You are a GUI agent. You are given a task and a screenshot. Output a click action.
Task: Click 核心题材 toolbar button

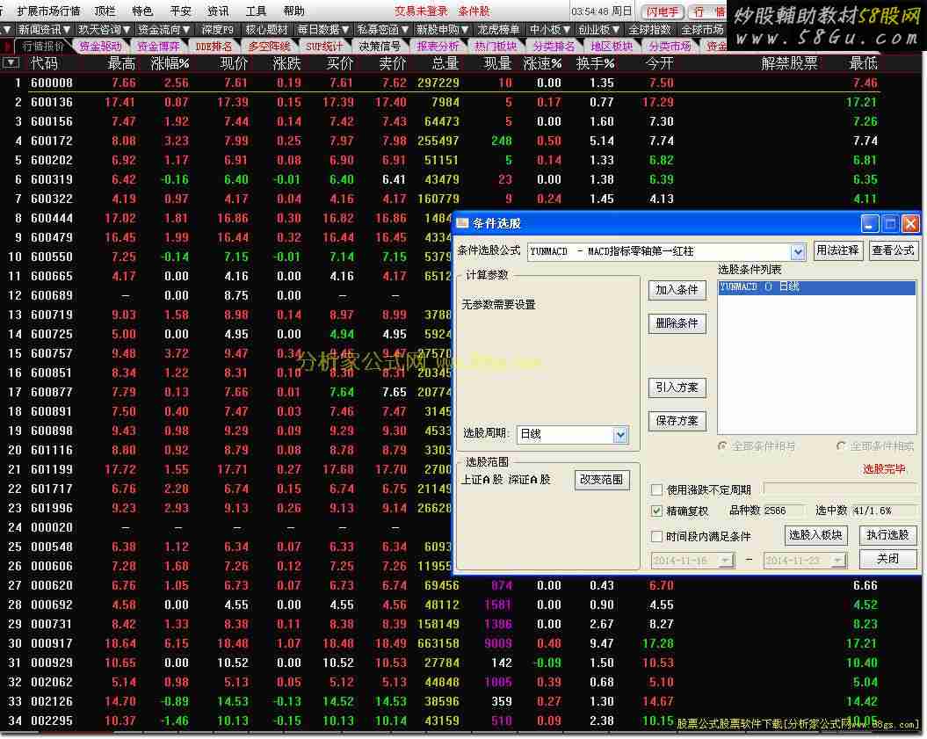pos(266,29)
